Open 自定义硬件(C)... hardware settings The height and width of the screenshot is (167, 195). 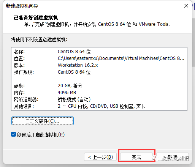tap(43, 121)
